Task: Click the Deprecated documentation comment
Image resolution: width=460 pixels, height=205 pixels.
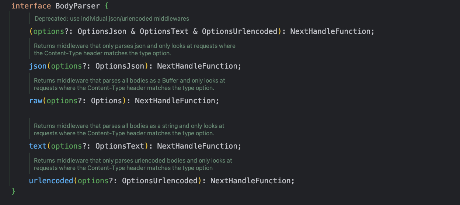Action: 112,18
